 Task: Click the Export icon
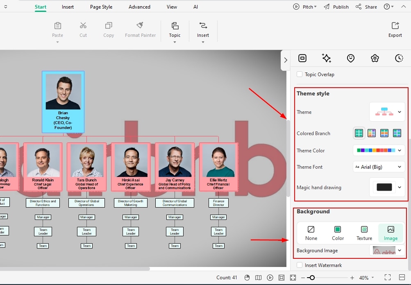pos(395,26)
